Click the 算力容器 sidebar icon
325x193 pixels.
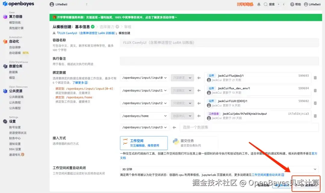click(x=5, y=17)
